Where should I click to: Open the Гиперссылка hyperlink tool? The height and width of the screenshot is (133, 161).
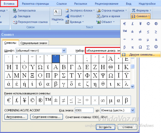[x=24, y=10]
